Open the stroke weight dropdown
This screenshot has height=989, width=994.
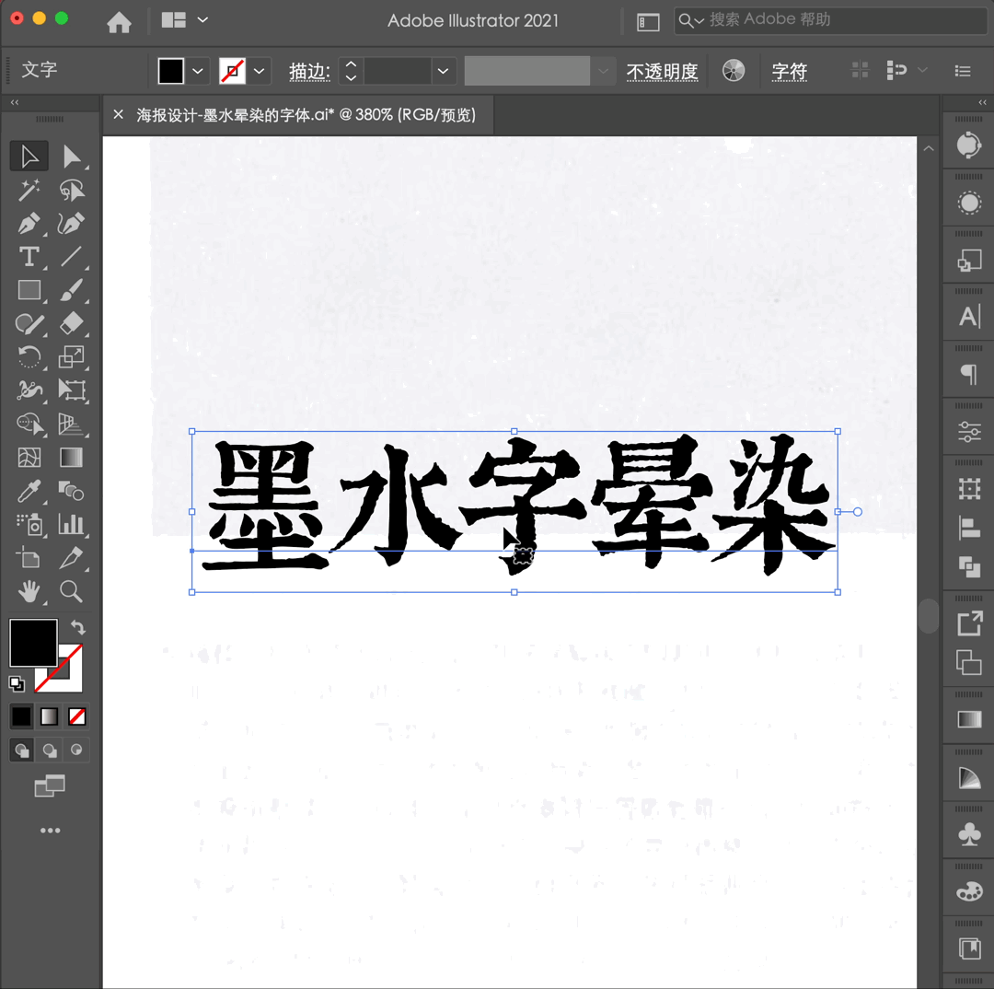443,71
